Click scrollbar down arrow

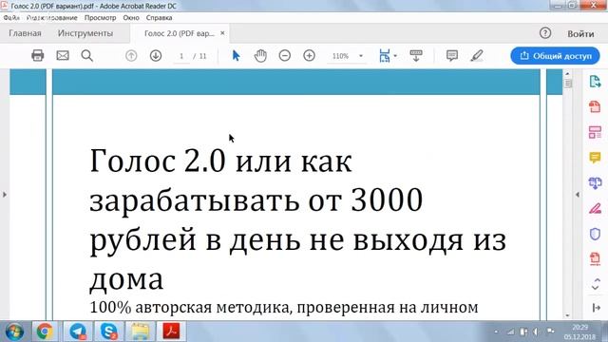568,315
